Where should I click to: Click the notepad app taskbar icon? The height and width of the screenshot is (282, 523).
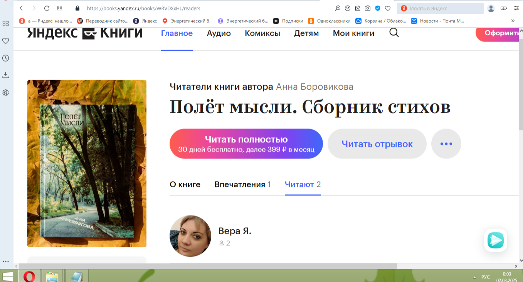[x=77, y=276]
